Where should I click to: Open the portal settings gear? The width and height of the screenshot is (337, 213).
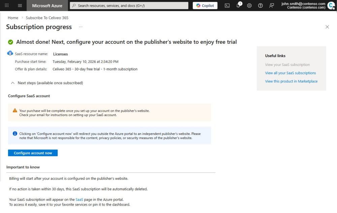(x=249, y=6)
